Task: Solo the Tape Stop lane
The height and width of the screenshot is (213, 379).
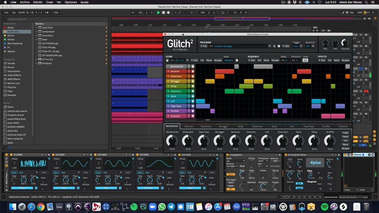Action: [x=189, y=106]
